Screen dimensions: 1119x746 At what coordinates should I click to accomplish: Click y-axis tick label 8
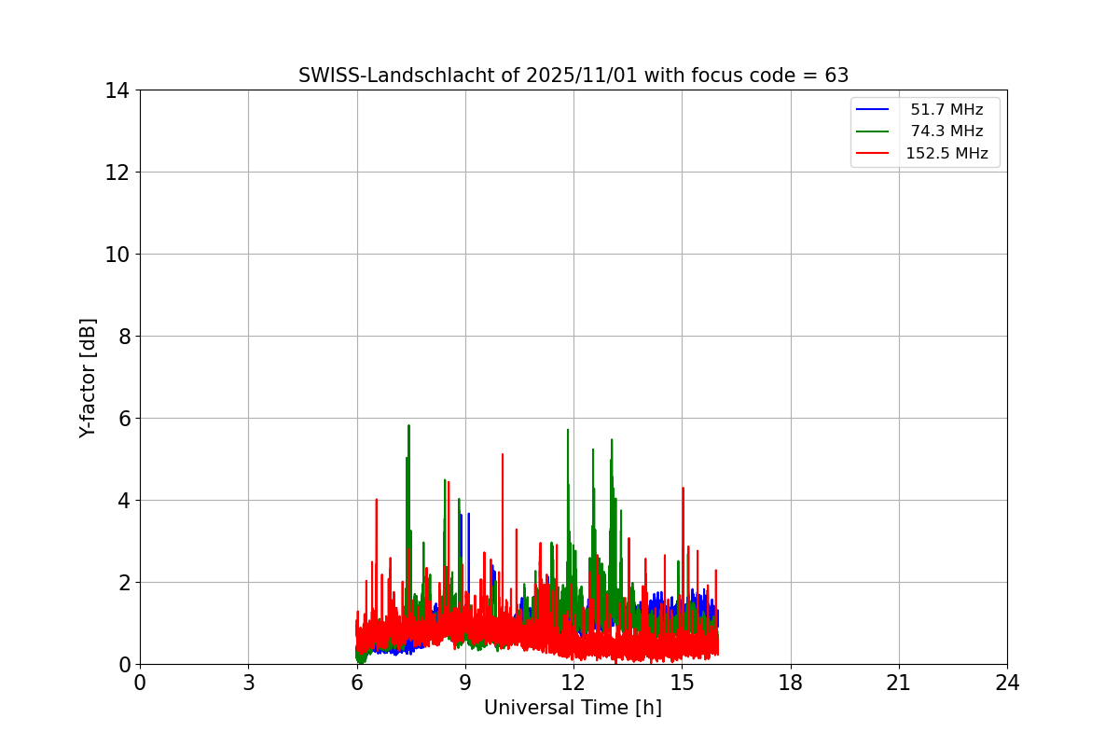point(122,337)
